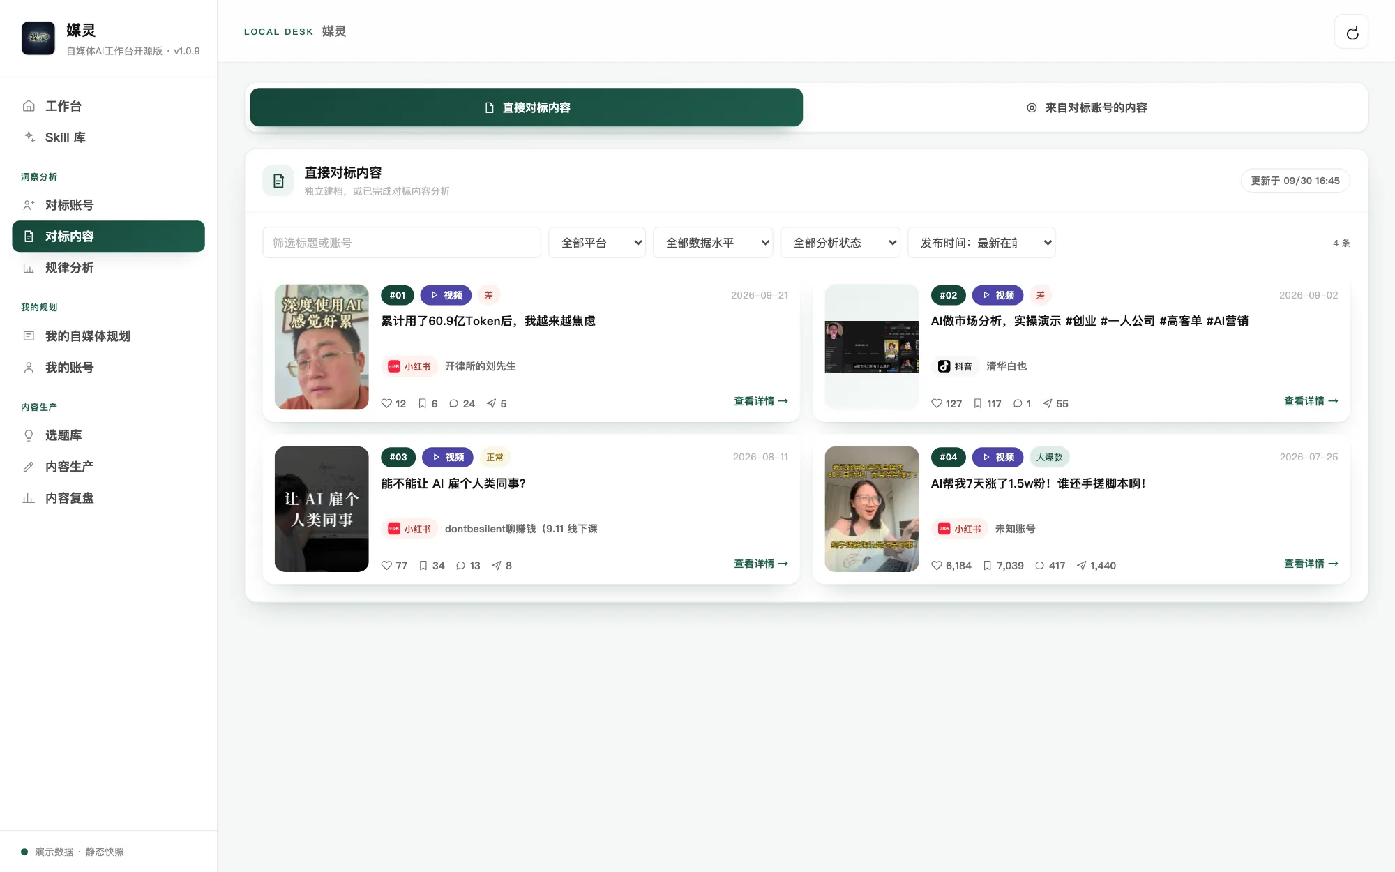Open 选题库 sidebar item
Viewport: 1395px width, 872px height.
coord(108,435)
